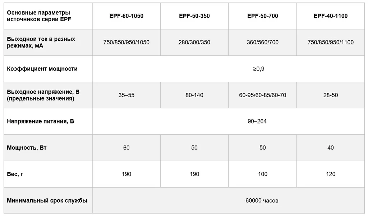The image size is (368, 216).
Task: Click the 28-50 output voltage cell
Action: [331, 95]
